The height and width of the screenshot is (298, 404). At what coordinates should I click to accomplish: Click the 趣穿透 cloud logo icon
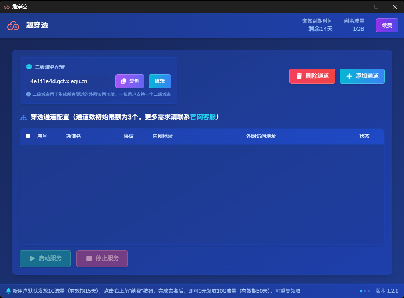tap(13, 25)
